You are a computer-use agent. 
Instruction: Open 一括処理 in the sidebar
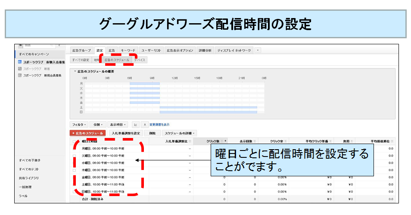[25, 187]
